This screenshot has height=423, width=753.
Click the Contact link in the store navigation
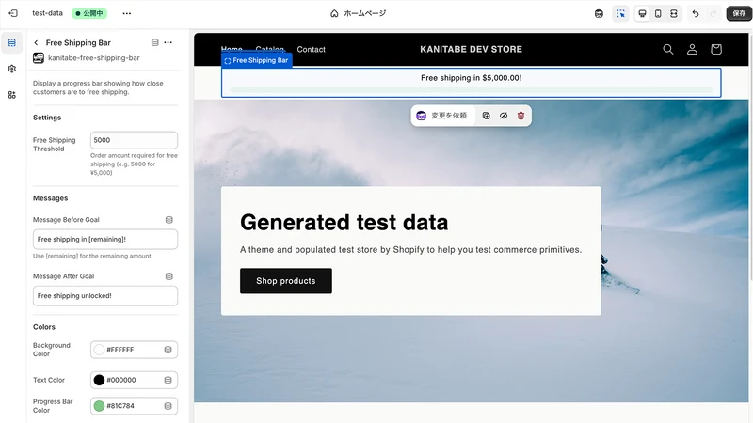tap(311, 50)
